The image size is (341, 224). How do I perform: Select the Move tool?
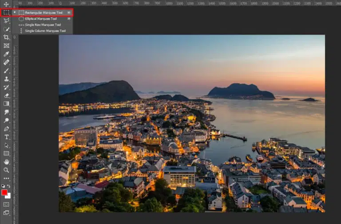click(x=6, y=4)
